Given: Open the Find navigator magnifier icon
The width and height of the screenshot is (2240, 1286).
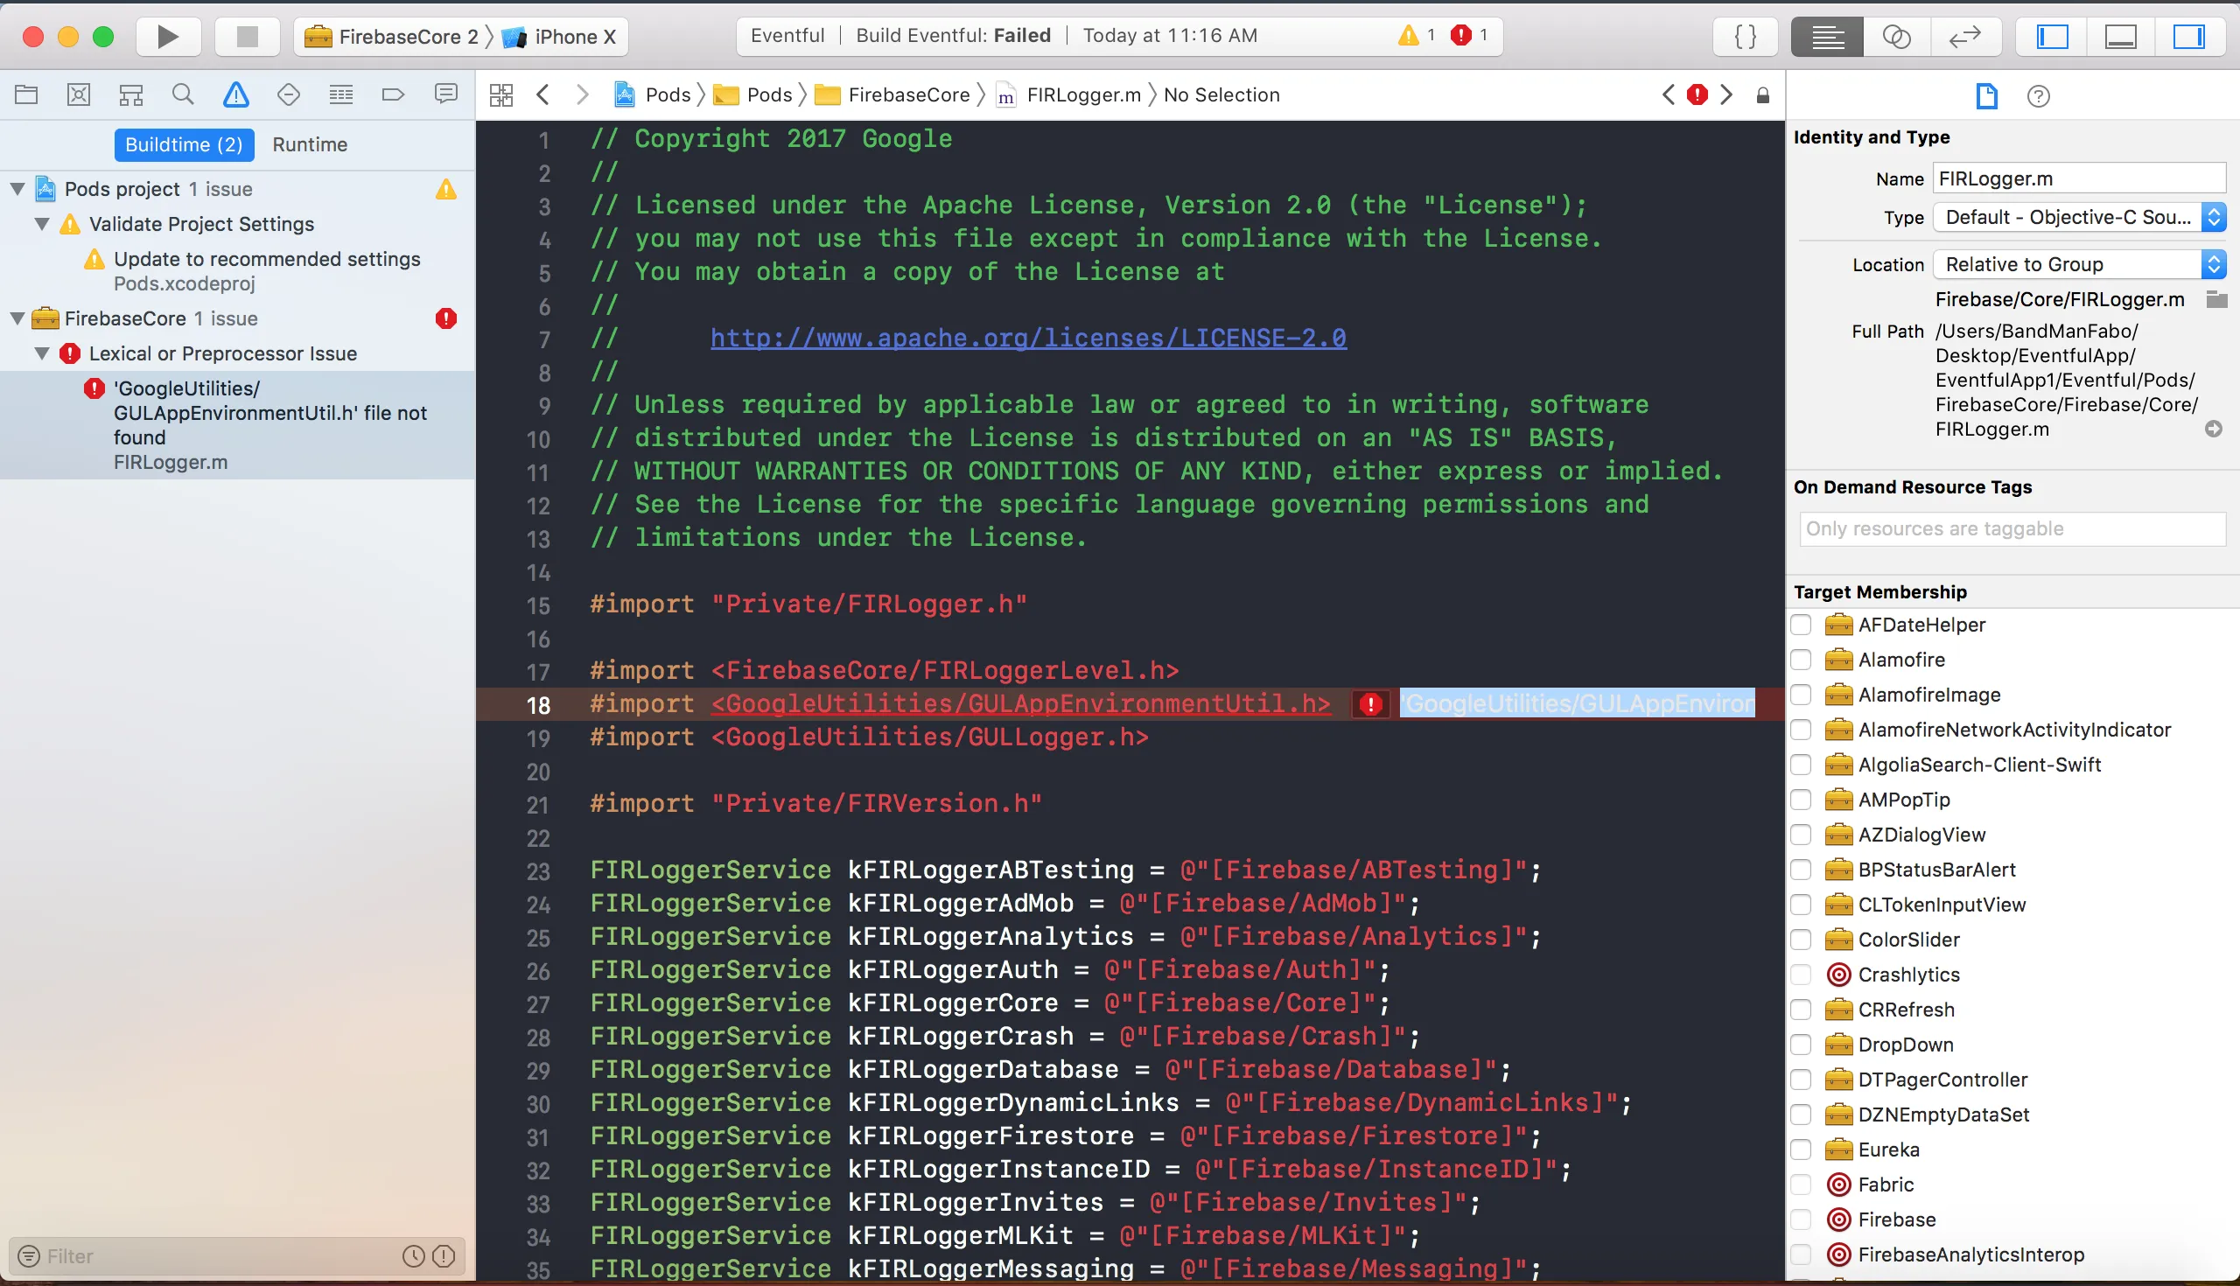Looking at the screenshot, I should 183,94.
